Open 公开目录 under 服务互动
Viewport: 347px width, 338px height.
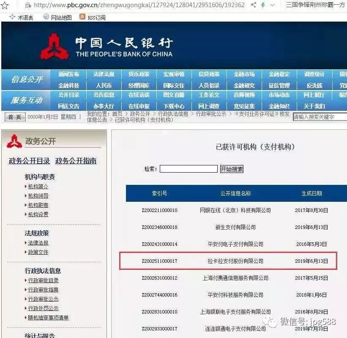(x=68, y=95)
